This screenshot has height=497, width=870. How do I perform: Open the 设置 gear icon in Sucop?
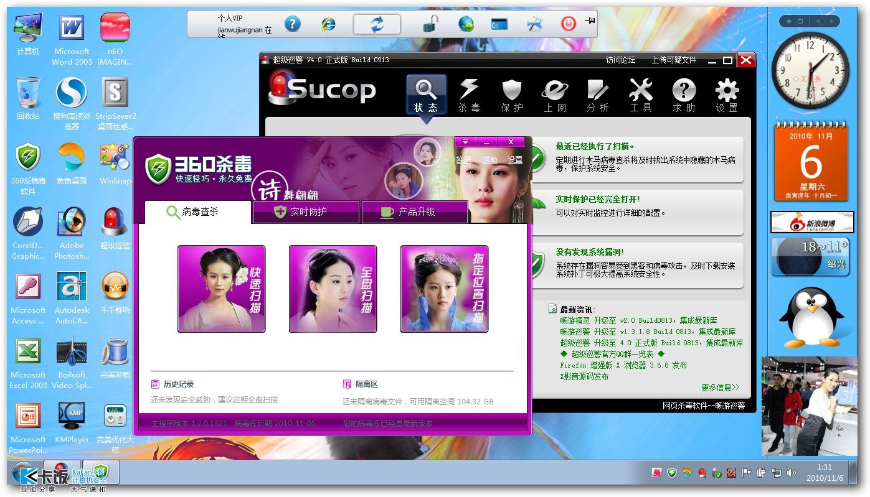pyautogui.click(x=727, y=96)
